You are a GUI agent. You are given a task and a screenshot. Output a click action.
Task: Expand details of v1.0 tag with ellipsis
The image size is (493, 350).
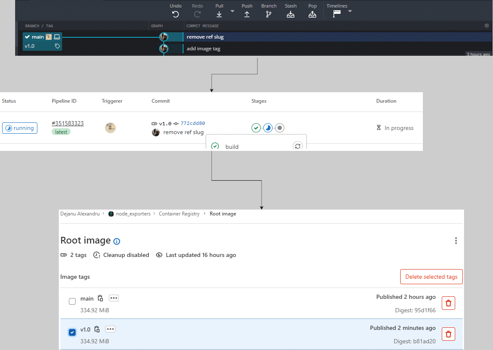[110, 329]
